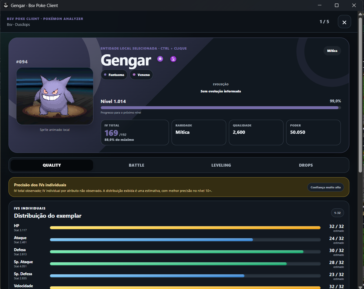Viewport: 364px width, 289px height.
Task: Click the vertical scrollbar thumb
Action: coord(360,95)
